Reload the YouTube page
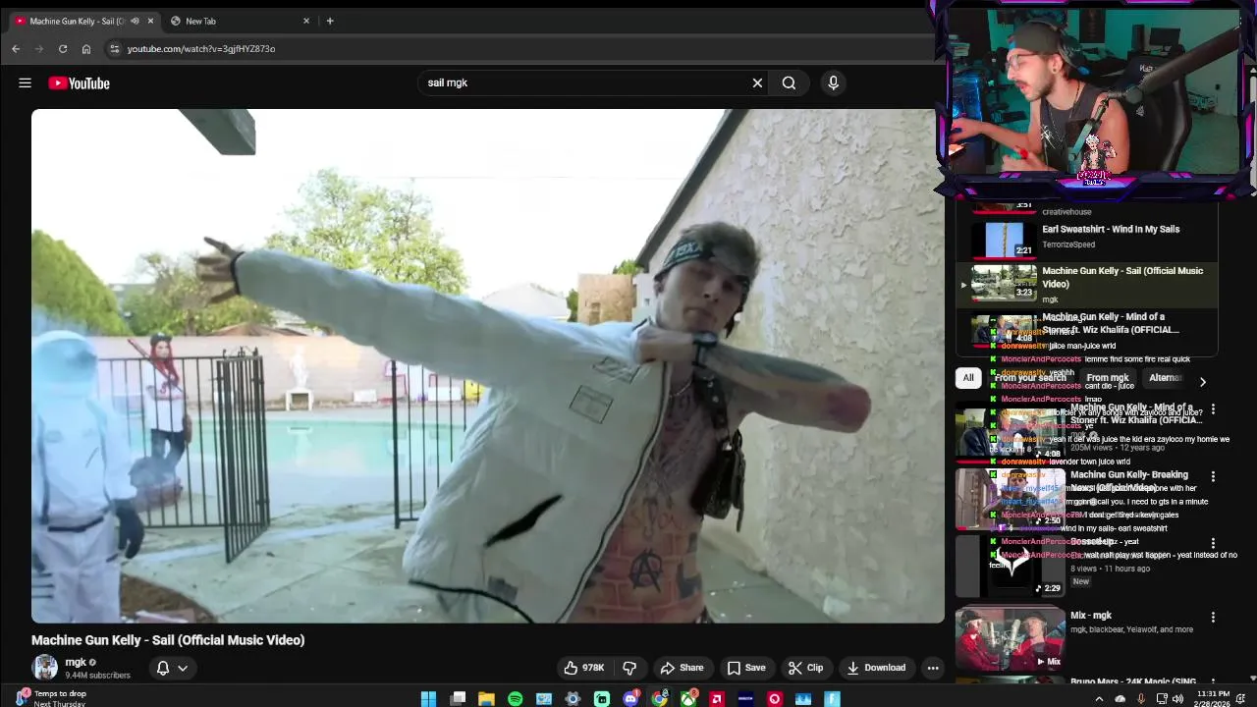This screenshot has height=707, width=1257. tap(63, 49)
